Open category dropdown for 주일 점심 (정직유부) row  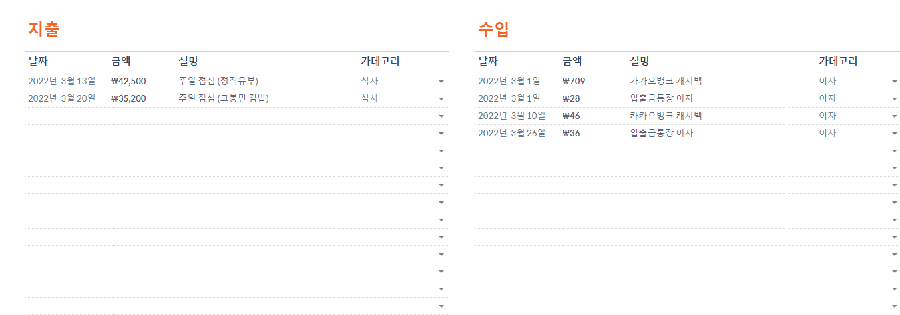tap(441, 82)
